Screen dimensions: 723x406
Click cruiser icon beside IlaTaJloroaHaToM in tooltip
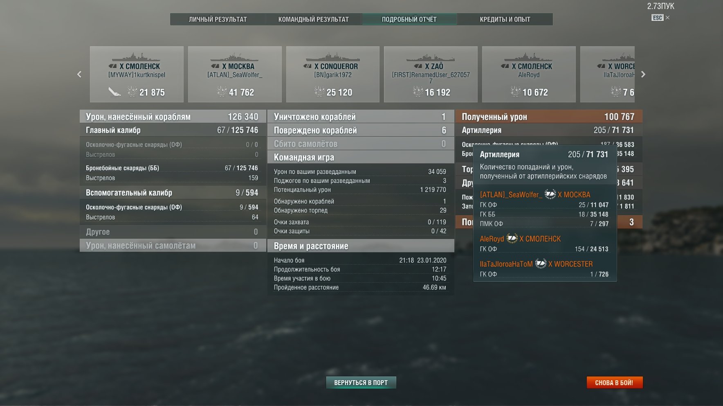click(541, 264)
